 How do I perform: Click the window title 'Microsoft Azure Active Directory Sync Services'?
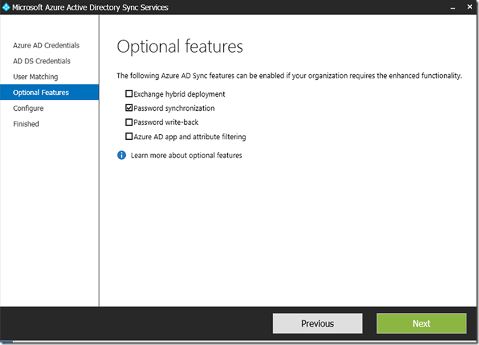click(90, 8)
